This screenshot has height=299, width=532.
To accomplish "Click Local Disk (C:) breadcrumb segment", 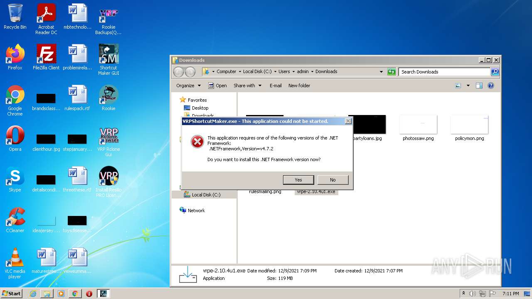I will click(x=257, y=71).
